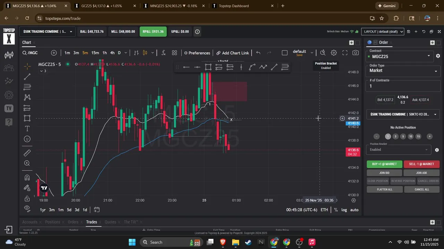Select the rectangle shape tool in left toolbar

coord(27,118)
